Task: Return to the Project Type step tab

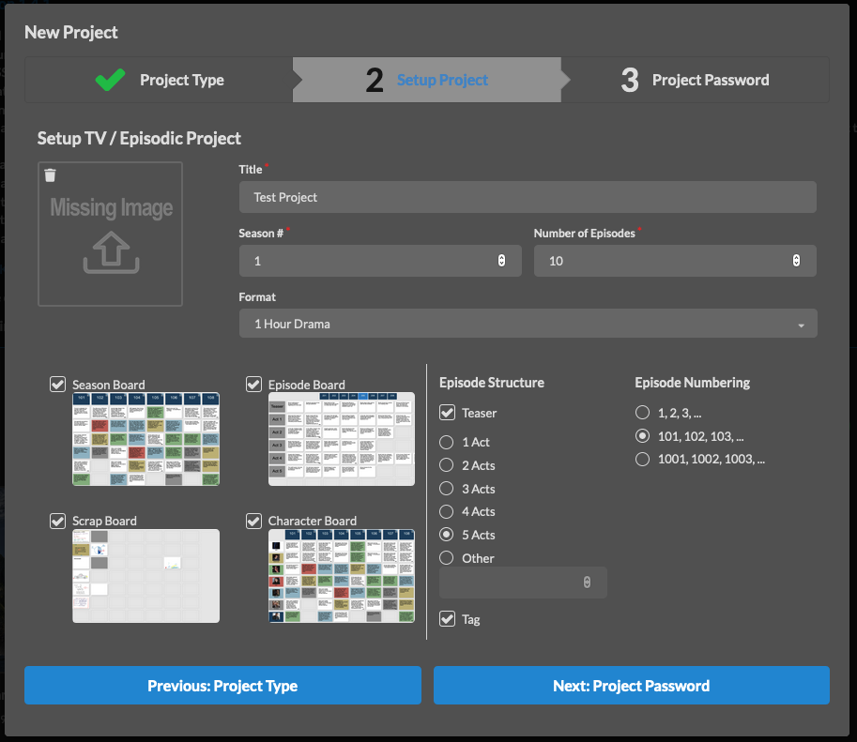Action: coord(160,81)
